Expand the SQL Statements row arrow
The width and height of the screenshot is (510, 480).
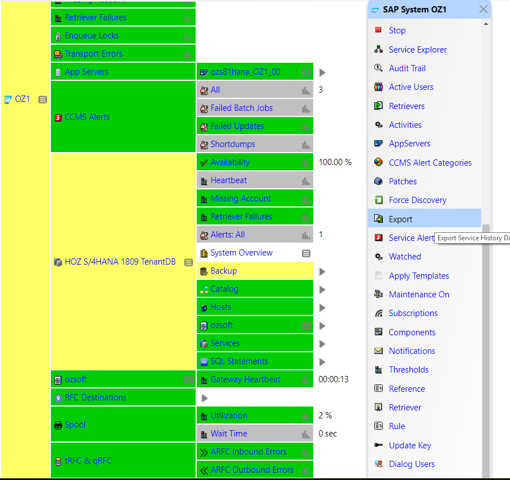tap(322, 362)
